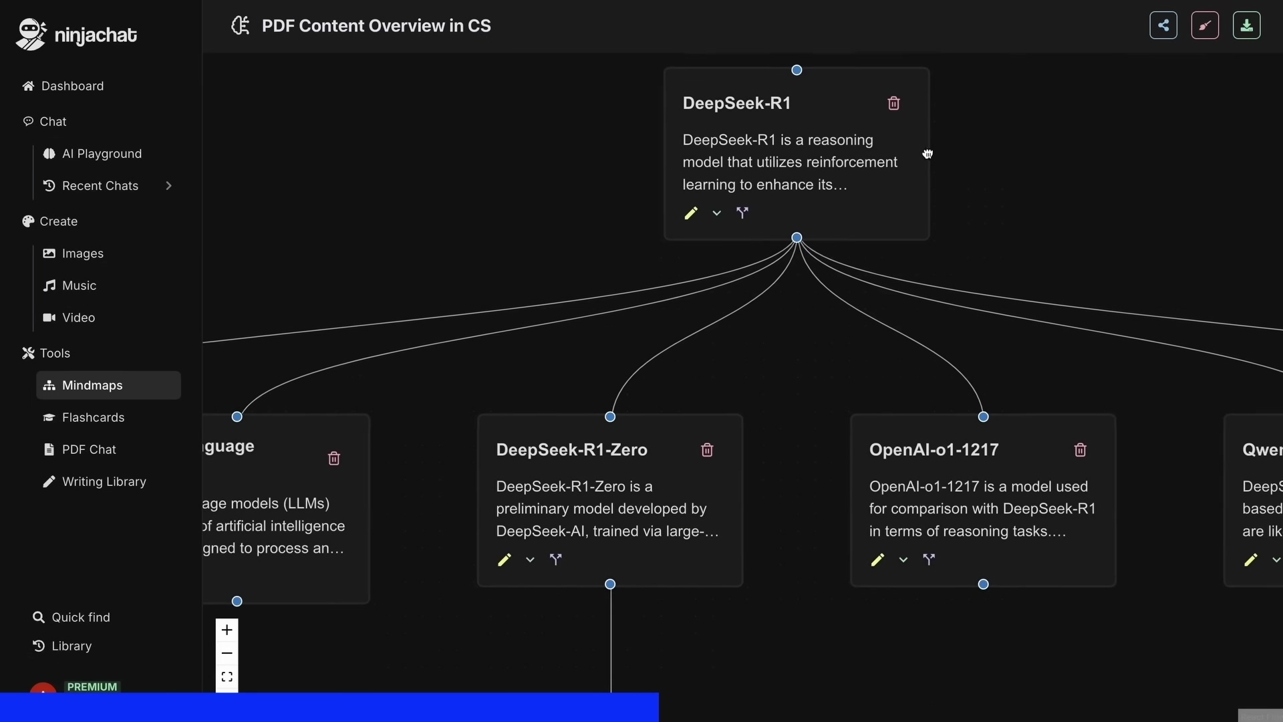Expand the Recent Chats arrow
1283x722 pixels.
coord(168,186)
